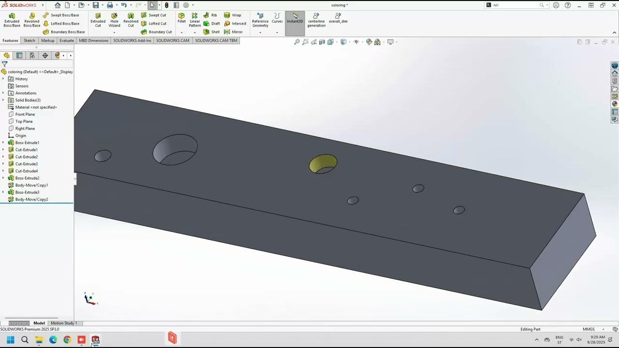Image resolution: width=619 pixels, height=348 pixels.
Task: Expand Cut-Extrude4 feature node
Action: pos(3,171)
